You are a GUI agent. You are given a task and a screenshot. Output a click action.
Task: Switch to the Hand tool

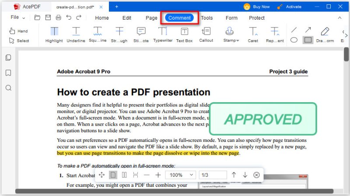tap(18, 31)
